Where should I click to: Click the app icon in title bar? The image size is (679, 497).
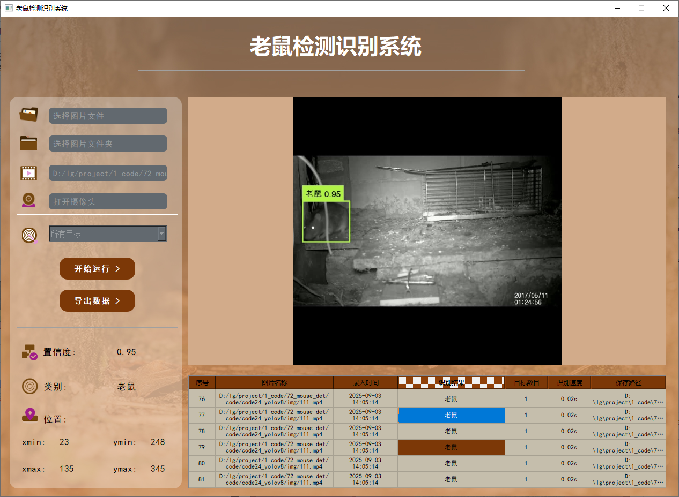click(x=9, y=8)
